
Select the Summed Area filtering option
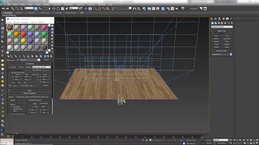pyautogui.click(x=12, y=109)
